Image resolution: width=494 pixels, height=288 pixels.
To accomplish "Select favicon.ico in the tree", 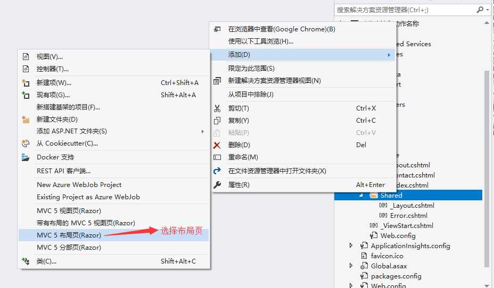I will [387, 256].
